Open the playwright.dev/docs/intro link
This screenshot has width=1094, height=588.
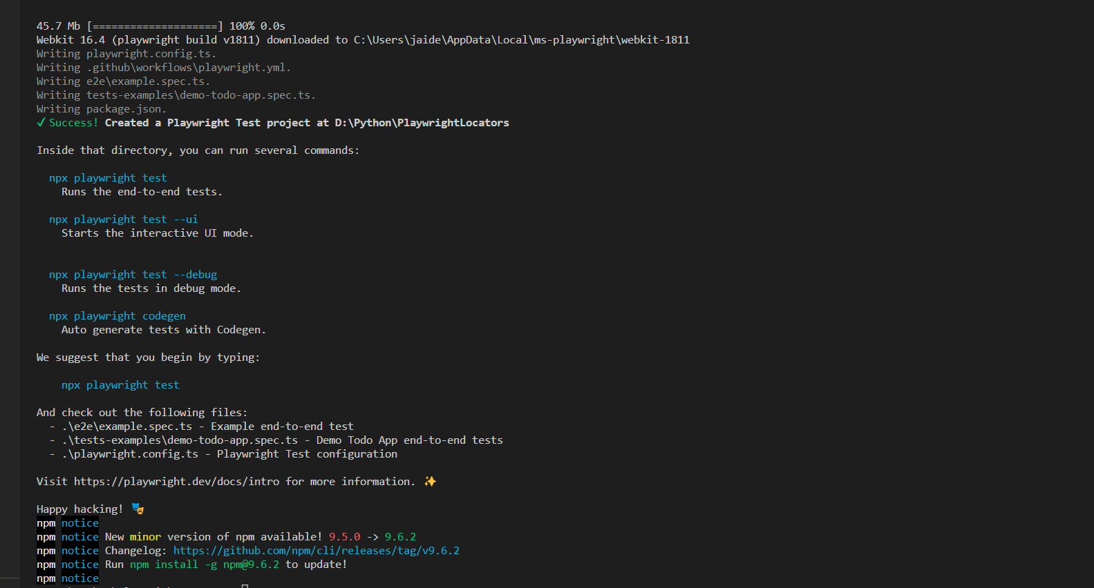click(177, 482)
